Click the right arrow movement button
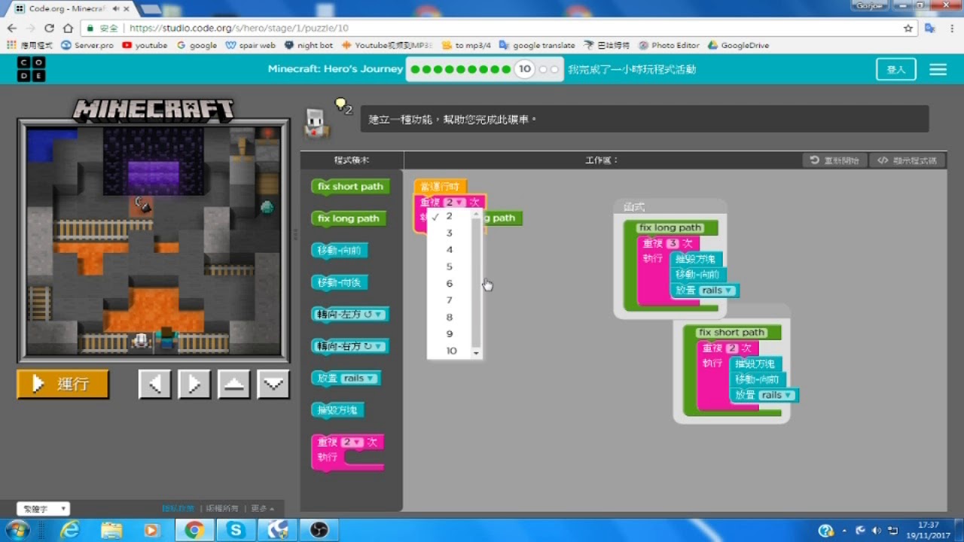 pos(194,384)
